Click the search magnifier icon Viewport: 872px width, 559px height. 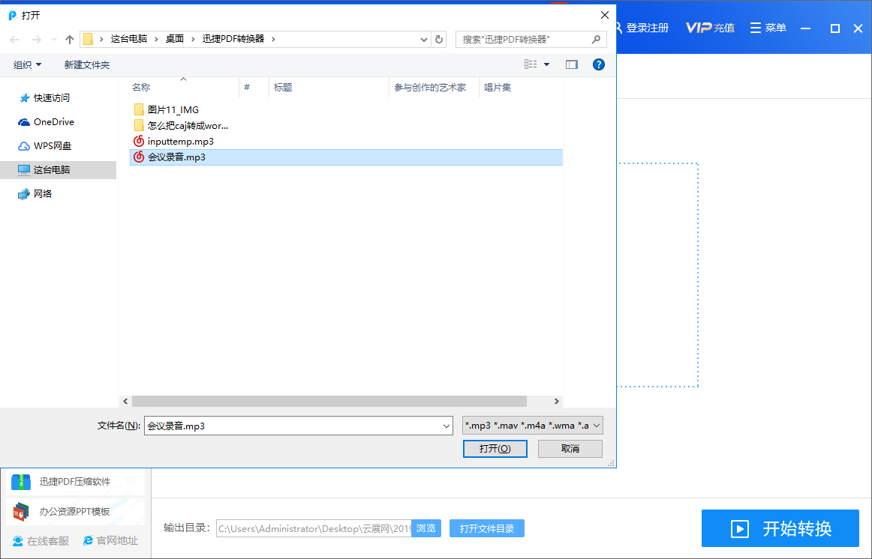coord(596,40)
